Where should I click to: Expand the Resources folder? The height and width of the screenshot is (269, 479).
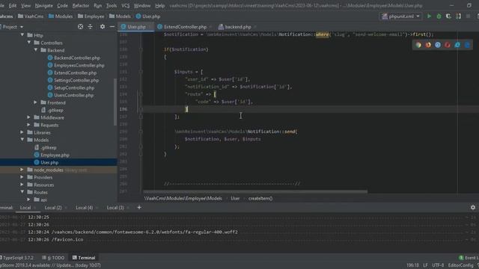coord(22,185)
